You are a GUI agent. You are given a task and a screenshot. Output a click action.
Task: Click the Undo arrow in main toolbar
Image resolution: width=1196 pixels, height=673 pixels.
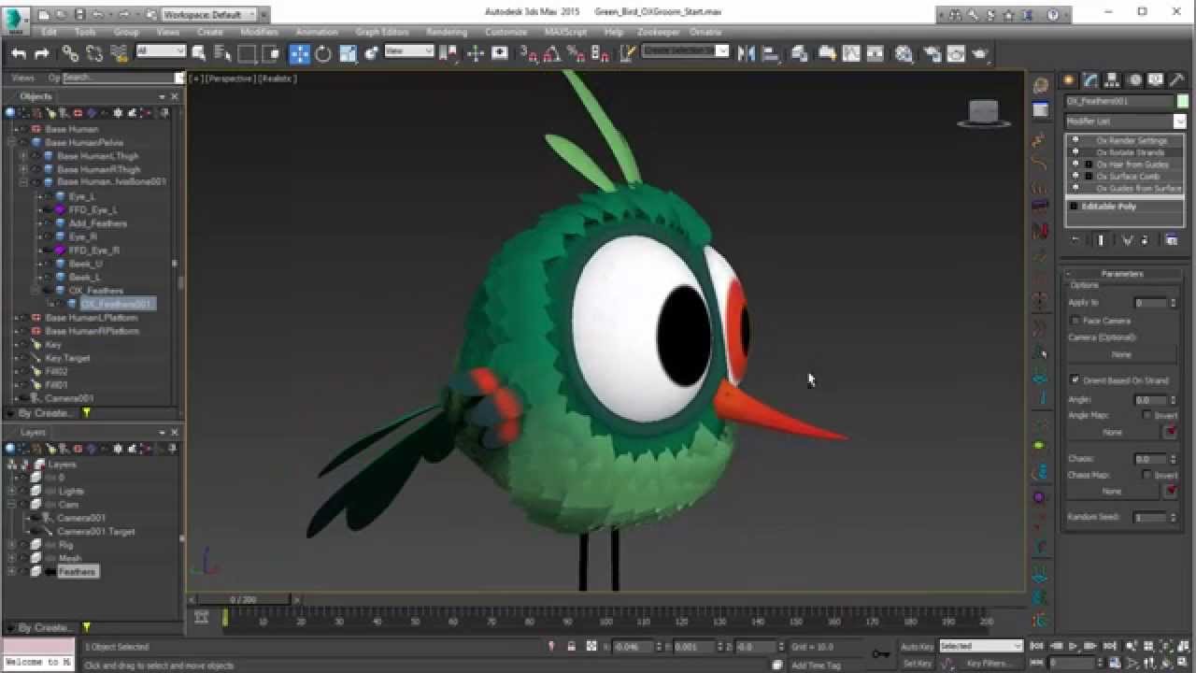(18, 53)
